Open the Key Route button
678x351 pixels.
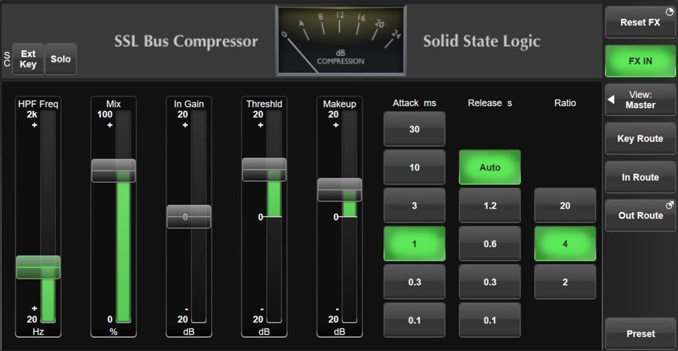[x=640, y=138]
